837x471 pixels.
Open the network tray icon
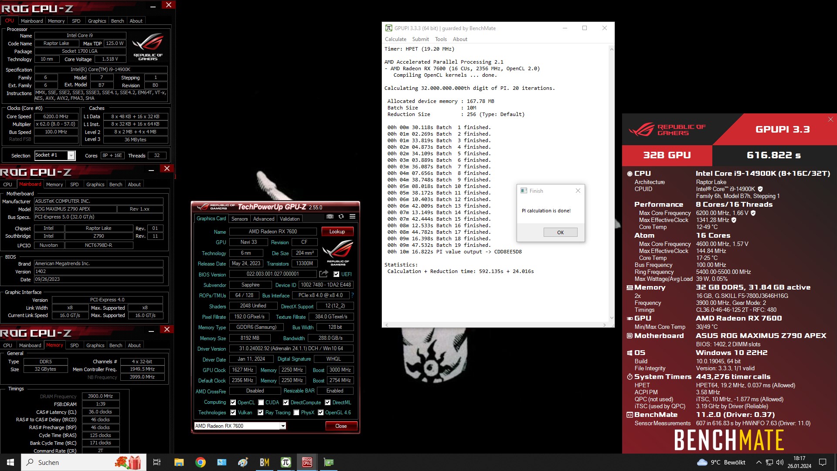point(769,462)
